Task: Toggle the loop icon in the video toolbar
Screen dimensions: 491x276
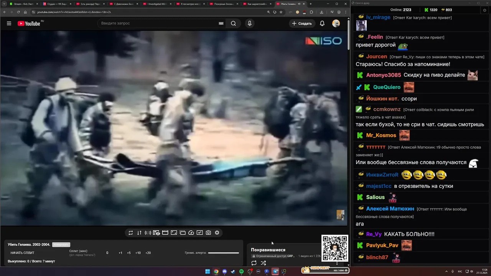Action: tap(131, 233)
